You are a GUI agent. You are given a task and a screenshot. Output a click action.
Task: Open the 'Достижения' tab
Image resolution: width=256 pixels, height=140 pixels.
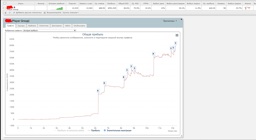[57, 26]
